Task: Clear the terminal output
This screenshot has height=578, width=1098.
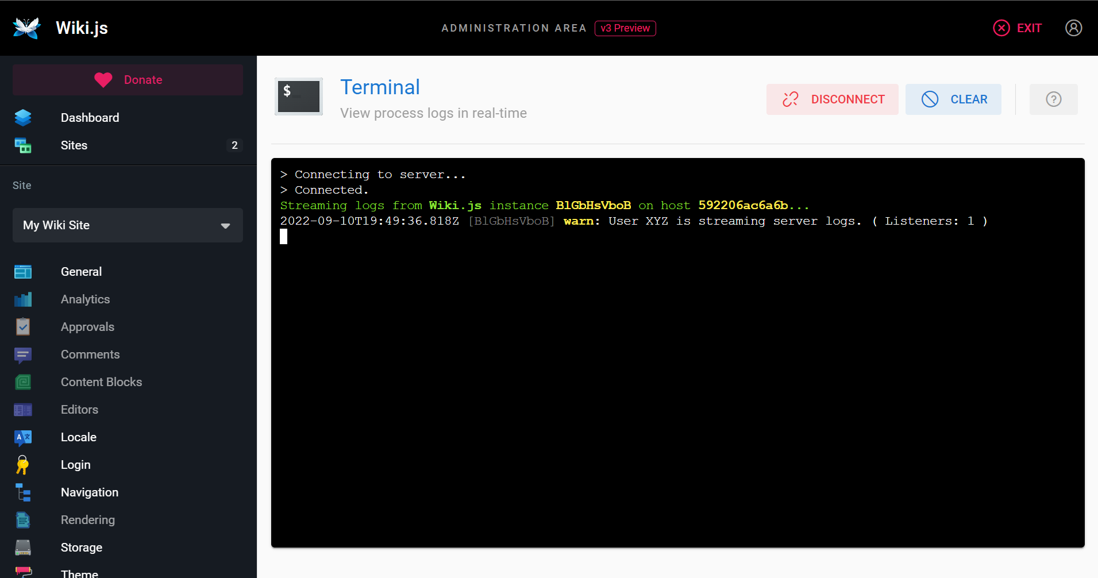Action: (953, 99)
